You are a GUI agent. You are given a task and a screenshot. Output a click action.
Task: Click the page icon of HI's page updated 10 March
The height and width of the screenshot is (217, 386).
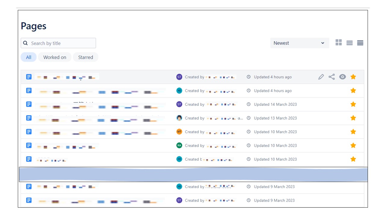29,159
